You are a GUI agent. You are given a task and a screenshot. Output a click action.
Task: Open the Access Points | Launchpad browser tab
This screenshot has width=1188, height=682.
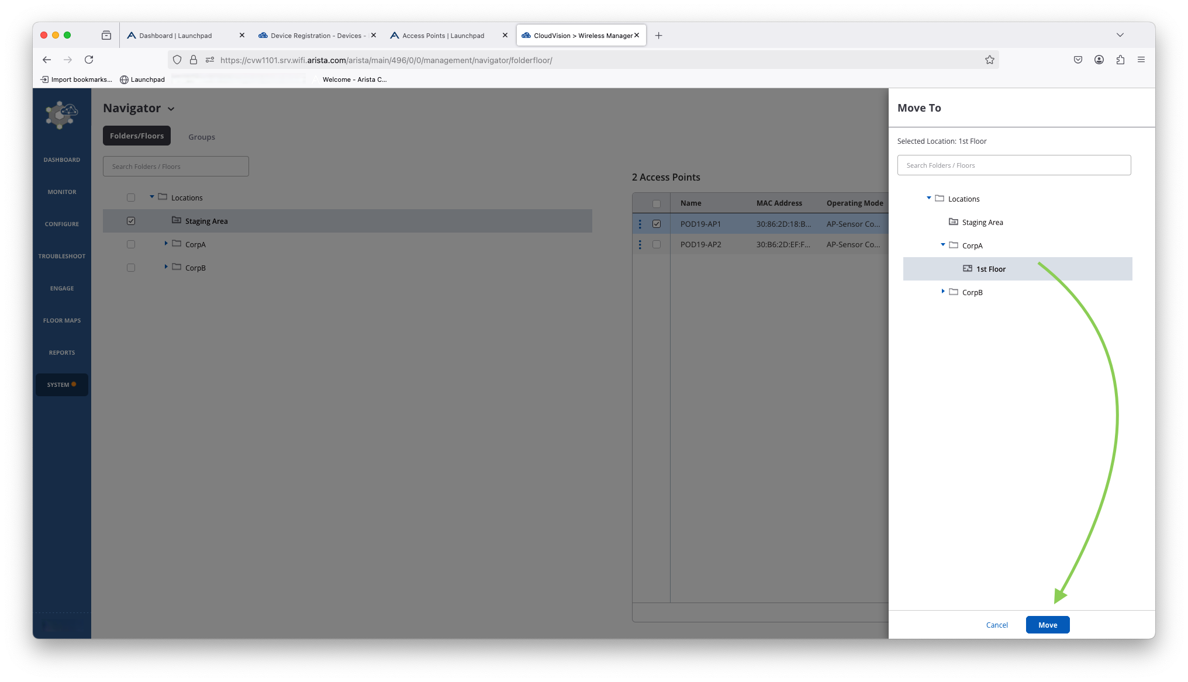coord(443,36)
